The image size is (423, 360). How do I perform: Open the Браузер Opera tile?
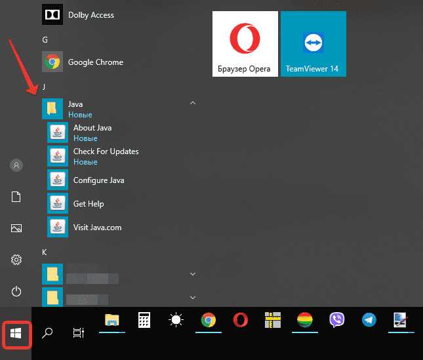coord(245,44)
